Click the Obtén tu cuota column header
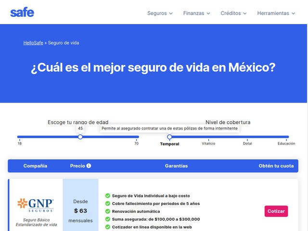Image resolution: width=308 pixels, height=231 pixels. tap(276, 166)
